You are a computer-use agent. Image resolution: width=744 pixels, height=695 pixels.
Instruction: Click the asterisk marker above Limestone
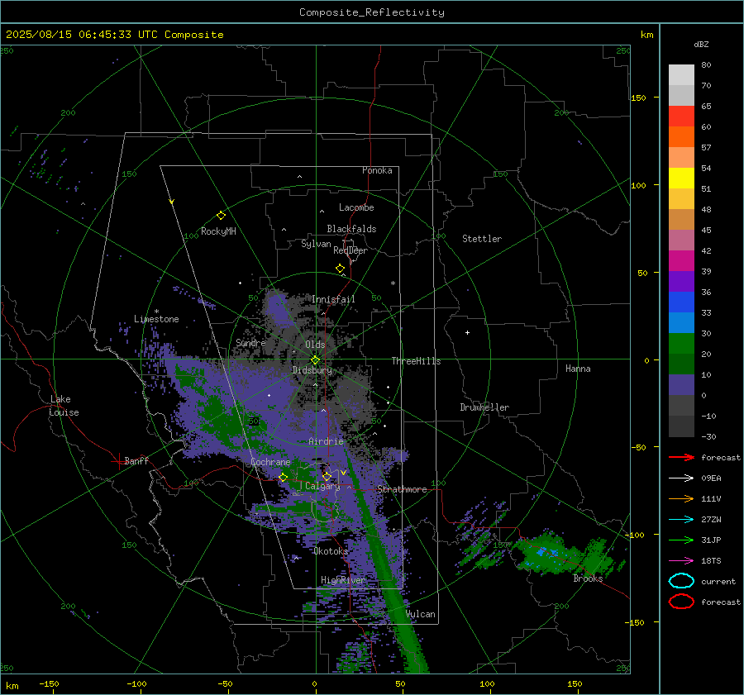tap(156, 312)
